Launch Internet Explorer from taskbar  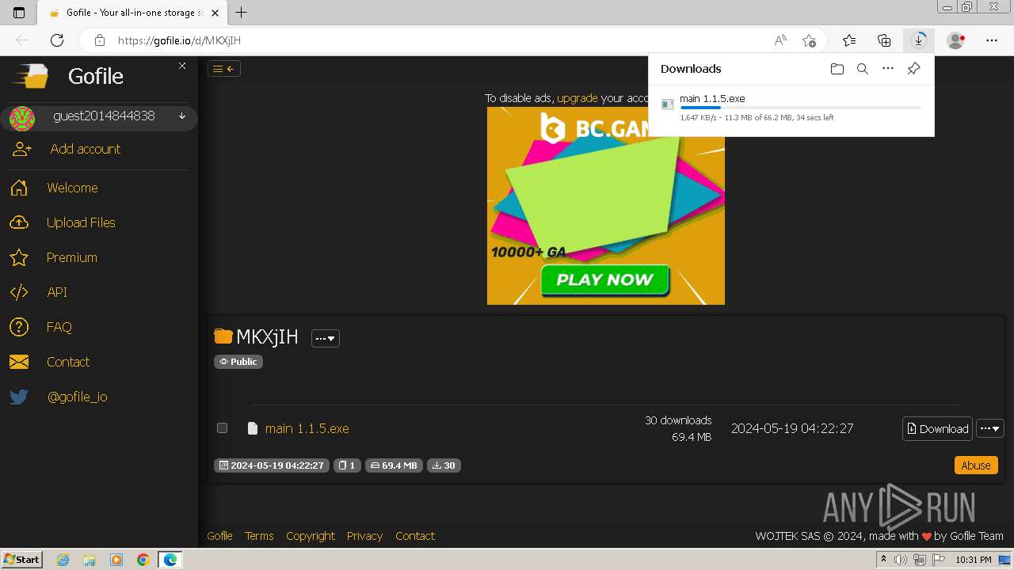point(63,560)
